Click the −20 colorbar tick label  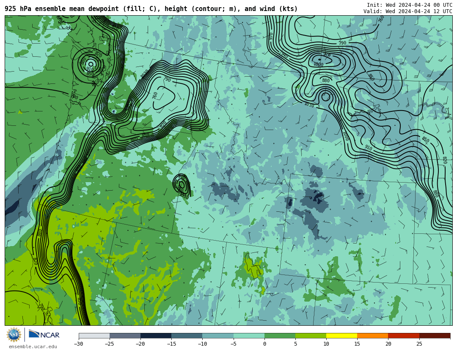click(x=140, y=344)
